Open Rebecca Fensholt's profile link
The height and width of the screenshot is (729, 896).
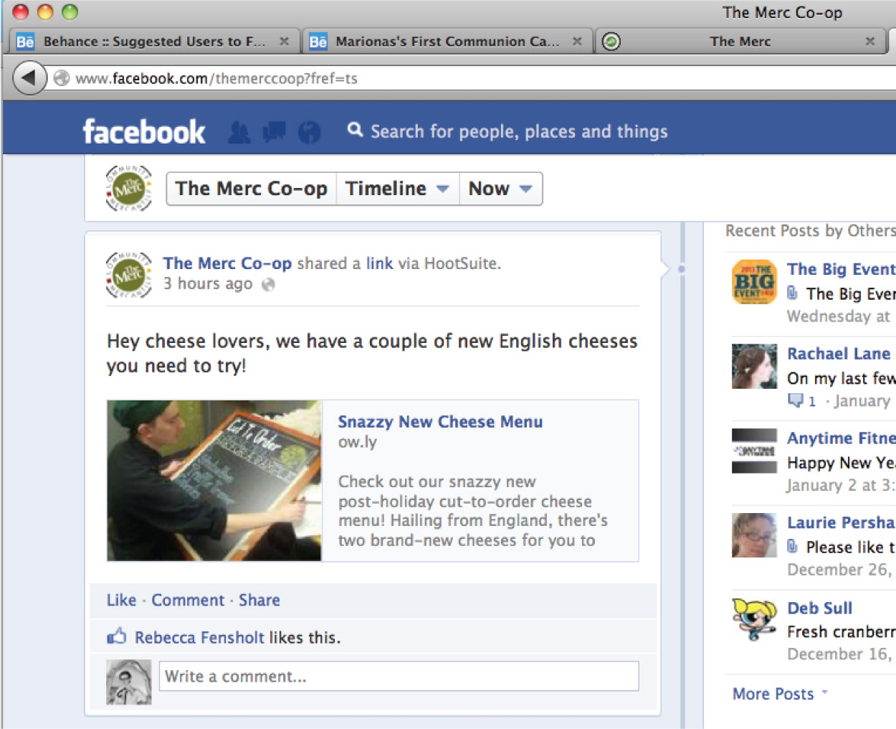pyautogui.click(x=199, y=637)
